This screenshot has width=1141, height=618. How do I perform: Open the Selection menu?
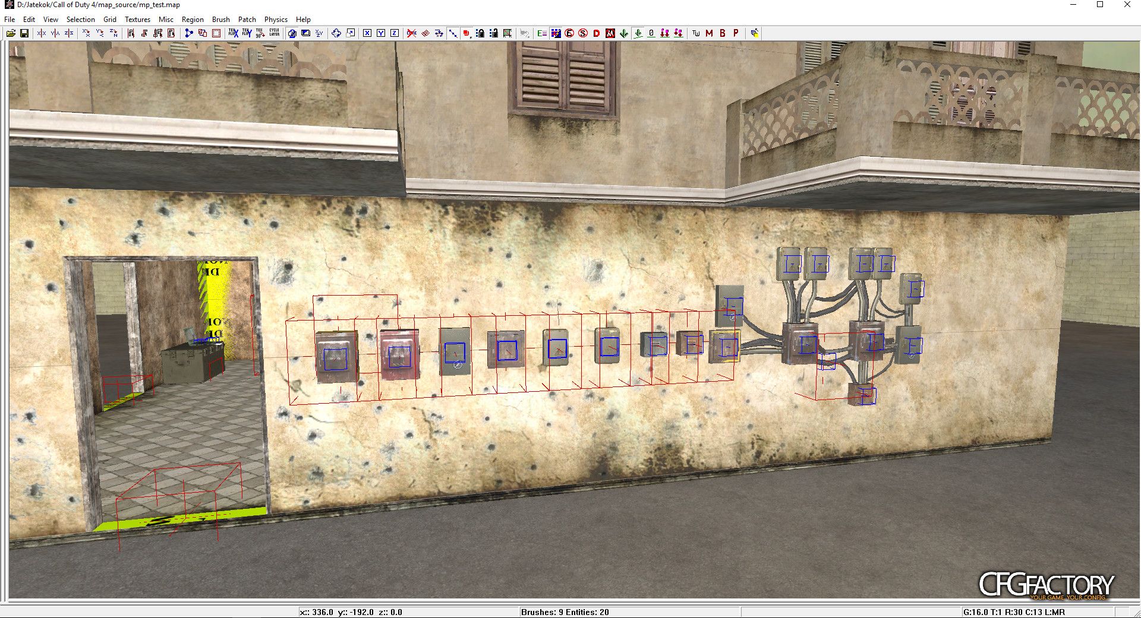click(81, 20)
